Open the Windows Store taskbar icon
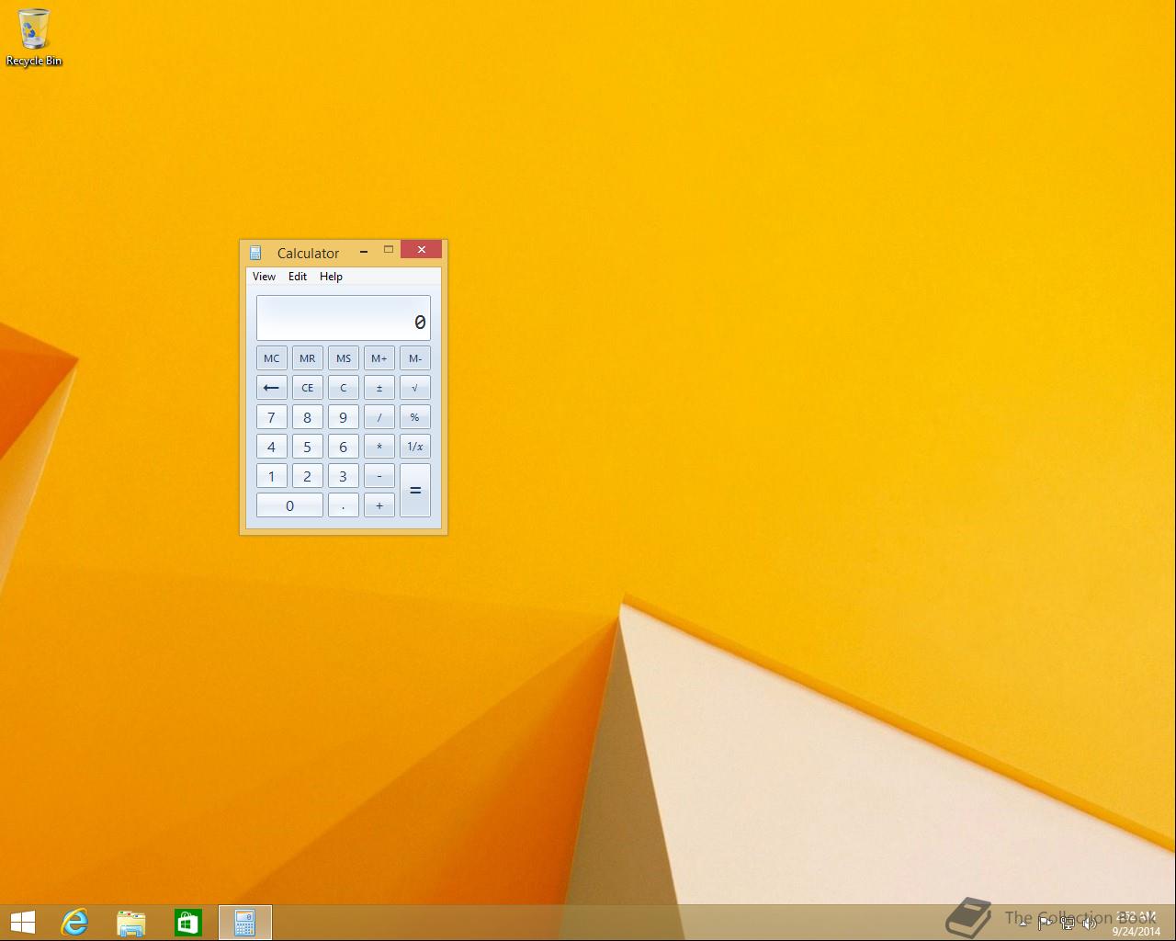Viewport: 1176px width, 941px height. tap(188, 923)
